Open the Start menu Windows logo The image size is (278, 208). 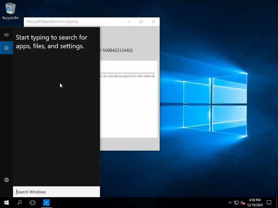pyautogui.click(x=7, y=203)
